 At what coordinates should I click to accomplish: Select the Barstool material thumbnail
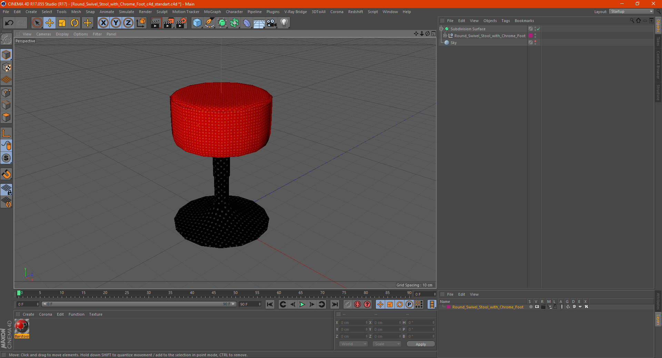click(22, 327)
